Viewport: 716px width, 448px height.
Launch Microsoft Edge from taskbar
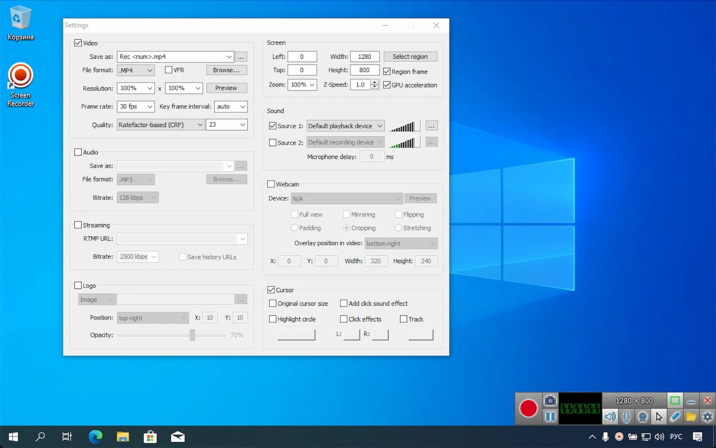click(95, 437)
